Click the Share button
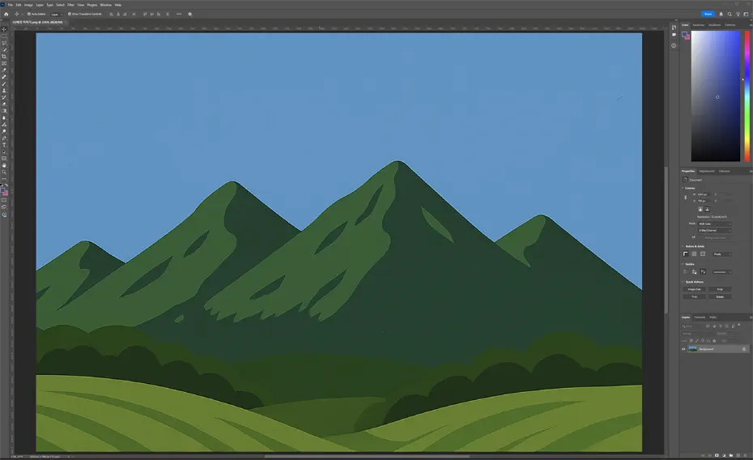753x460 pixels. [x=708, y=14]
